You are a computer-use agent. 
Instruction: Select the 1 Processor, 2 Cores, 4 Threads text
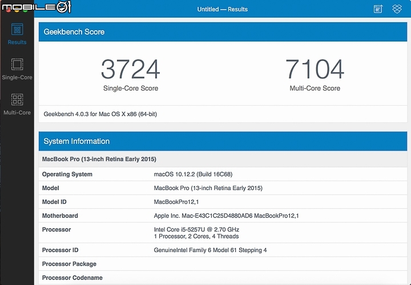coord(196,237)
